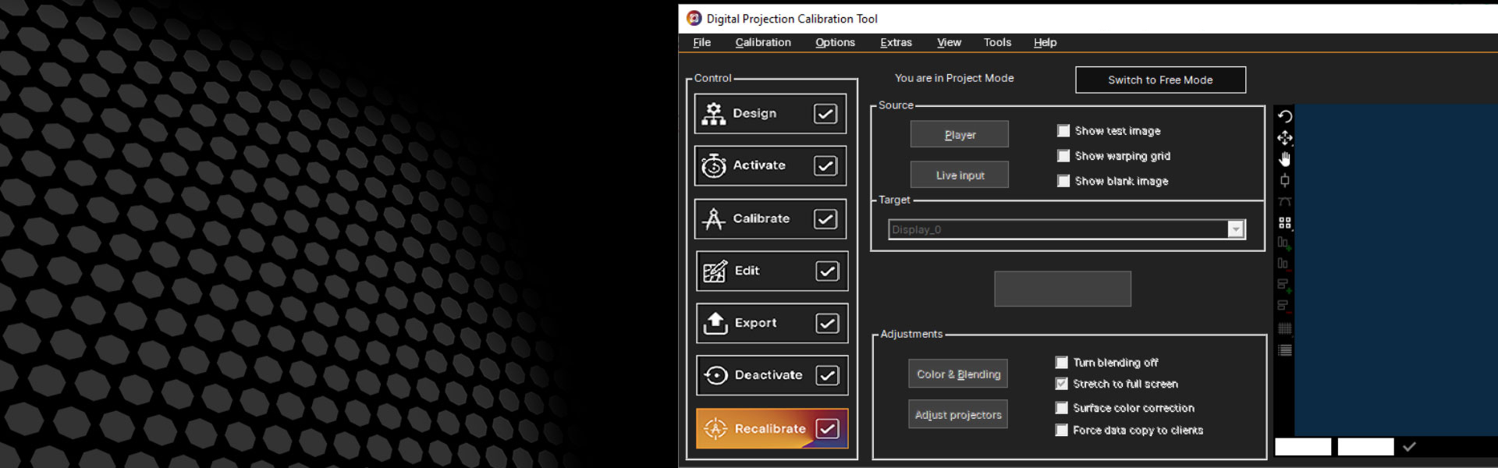Screen dimensions: 1498x468
Task: Select the four-arrow move tool
Action: click(x=1284, y=138)
